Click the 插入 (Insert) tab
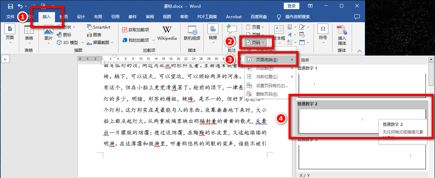Image resolution: width=435 pixels, height=178 pixels. tap(46, 17)
